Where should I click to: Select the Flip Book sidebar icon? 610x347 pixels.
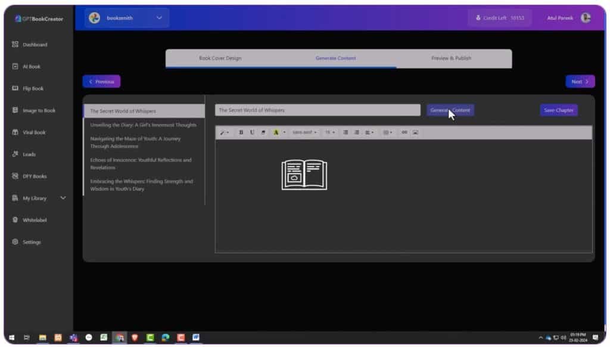(x=15, y=88)
